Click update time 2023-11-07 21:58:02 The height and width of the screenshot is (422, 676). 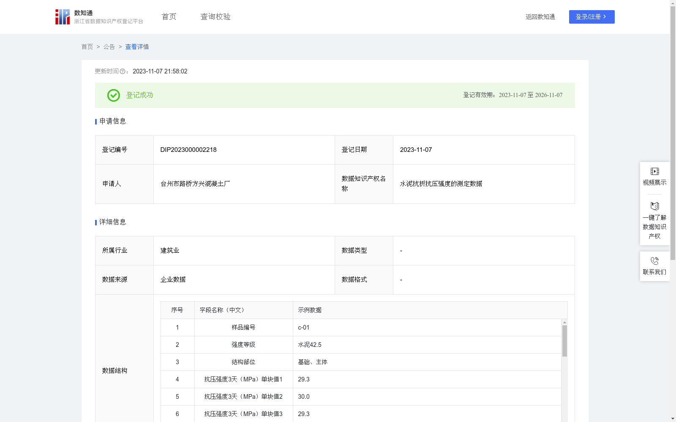(x=160, y=72)
